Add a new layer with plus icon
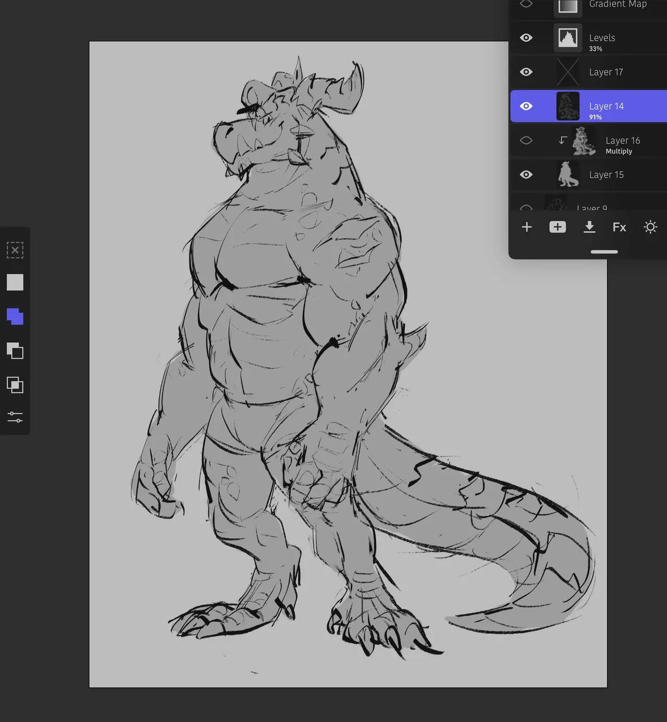This screenshot has width=667, height=722. click(527, 227)
